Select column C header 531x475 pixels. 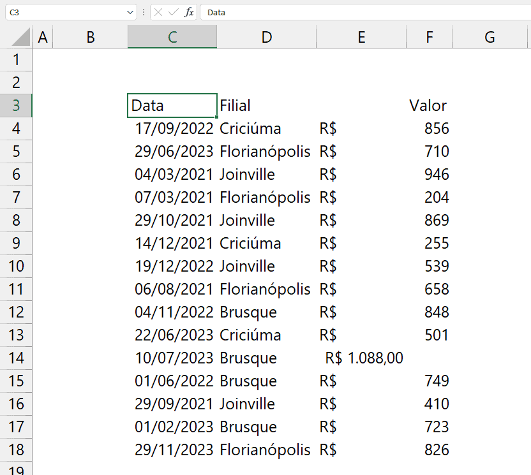(x=172, y=37)
